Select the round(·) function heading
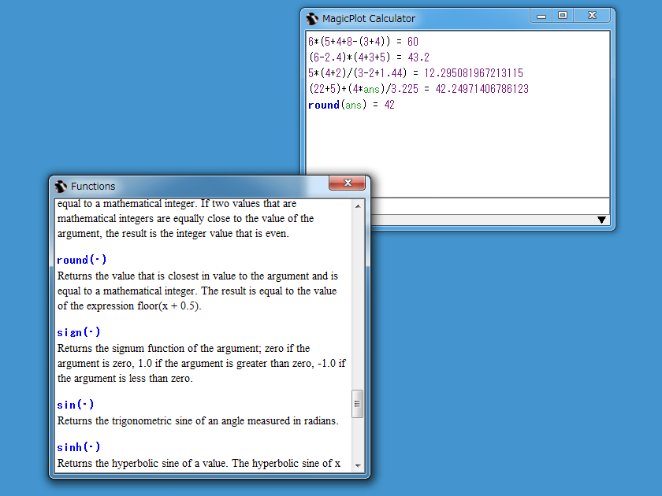The height and width of the screenshot is (496, 662). coord(82,260)
